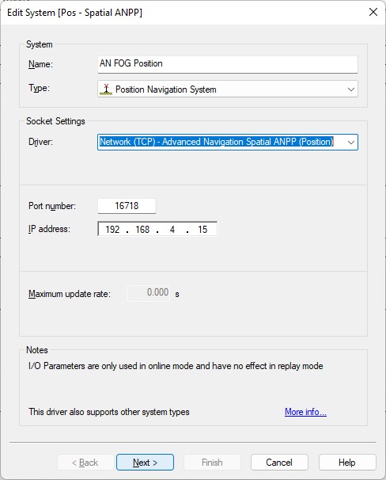Image resolution: width=386 pixels, height=480 pixels.
Task: Click the Position Navigation System type icon
Action: point(106,90)
